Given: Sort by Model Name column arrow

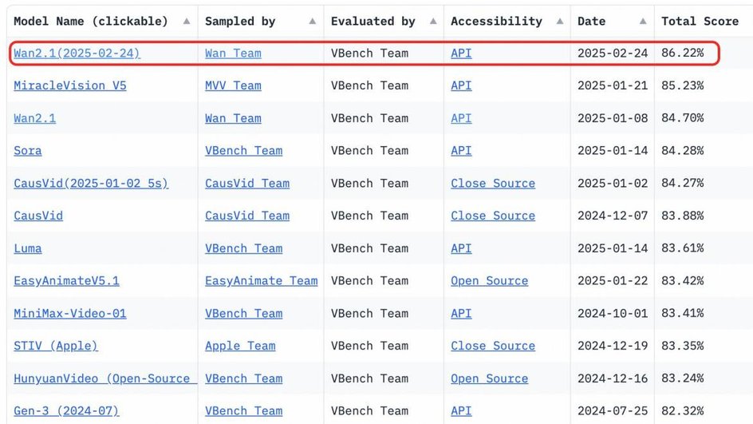Looking at the screenshot, I should 187,21.
